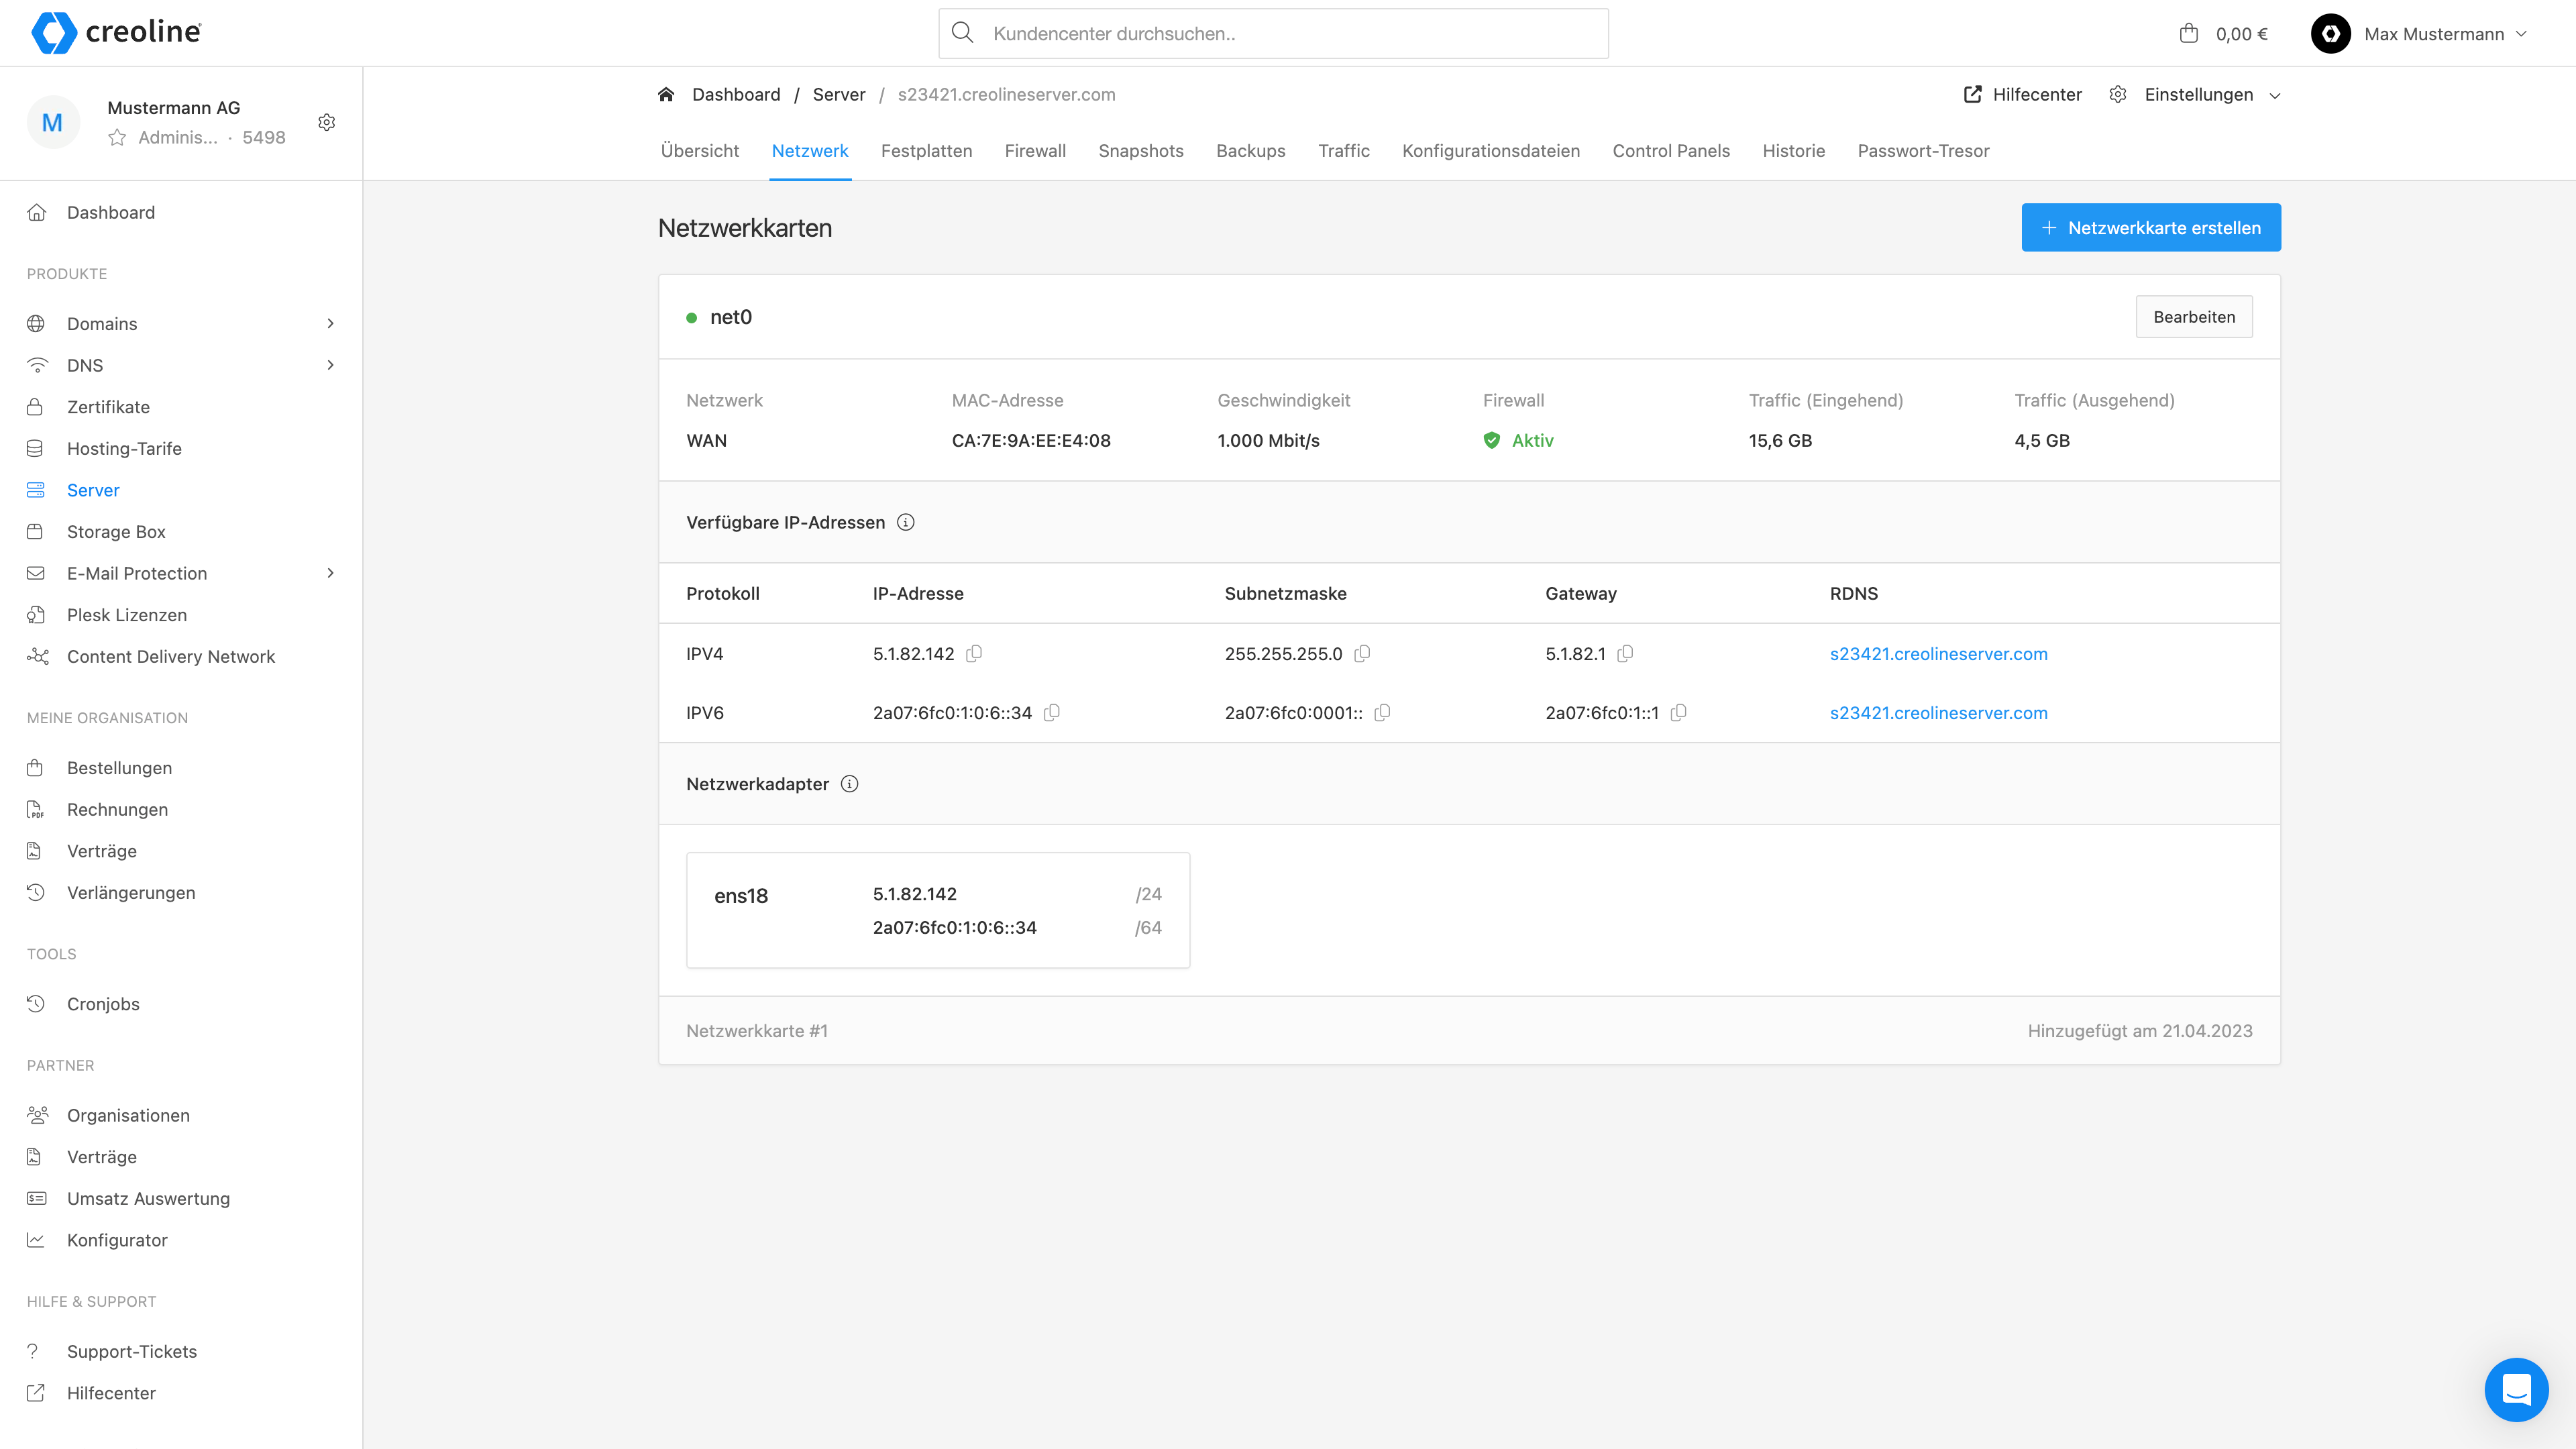Click the Netzwerkkarte erstellen button
Screen dimensions: 2576x1449
2150,227
